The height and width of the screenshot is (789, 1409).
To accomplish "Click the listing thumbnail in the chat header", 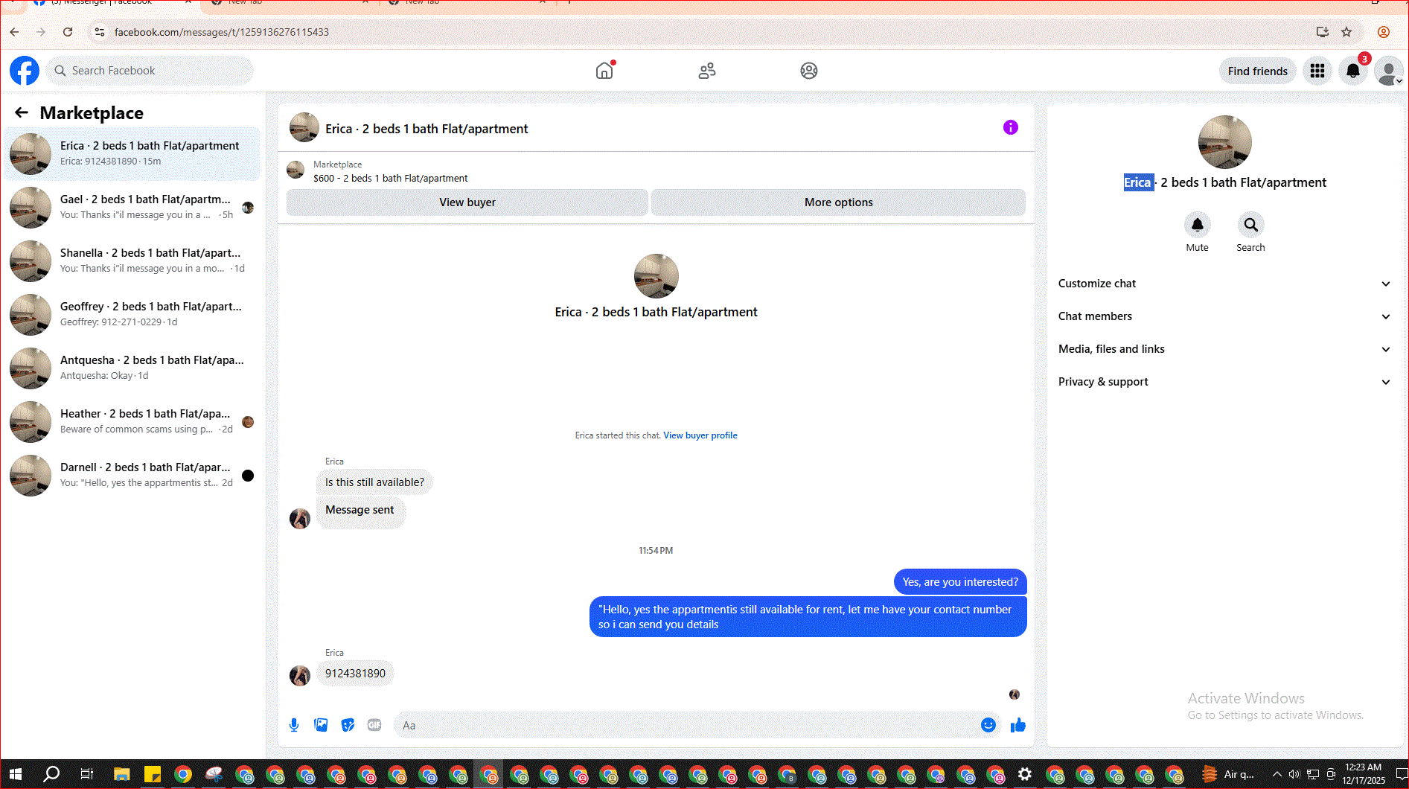I will tap(304, 128).
